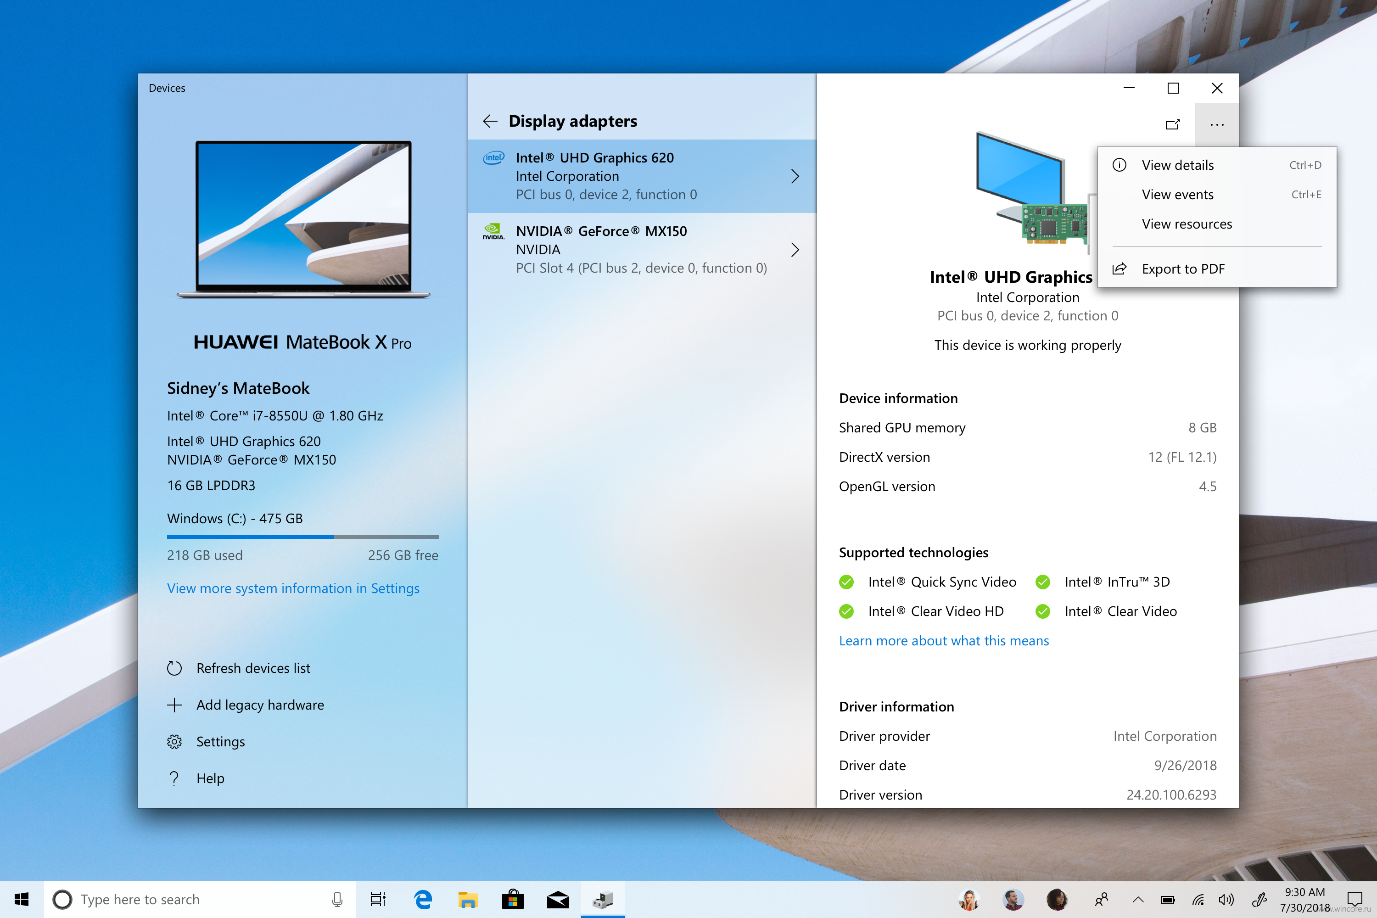The image size is (1377, 918).
Task: Click the share icon beside Export to PDF
Action: (x=1120, y=269)
